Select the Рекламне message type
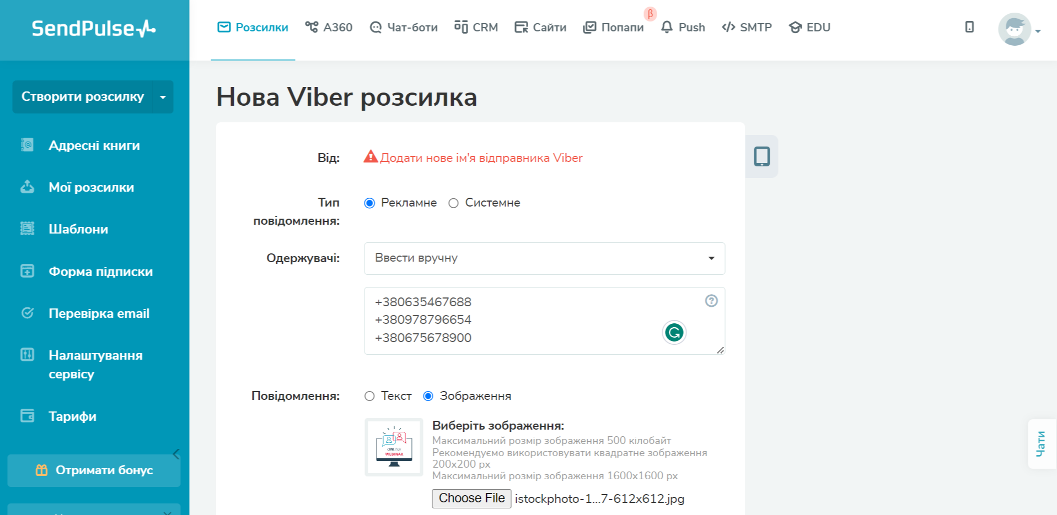The height and width of the screenshot is (515, 1057). pyautogui.click(x=369, y=203)
